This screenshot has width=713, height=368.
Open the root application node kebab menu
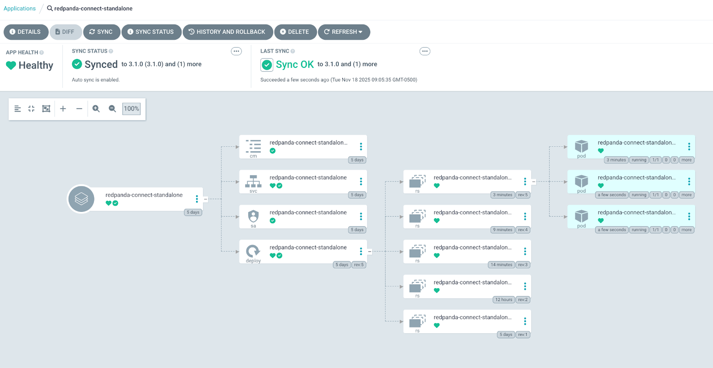point(197,199)
